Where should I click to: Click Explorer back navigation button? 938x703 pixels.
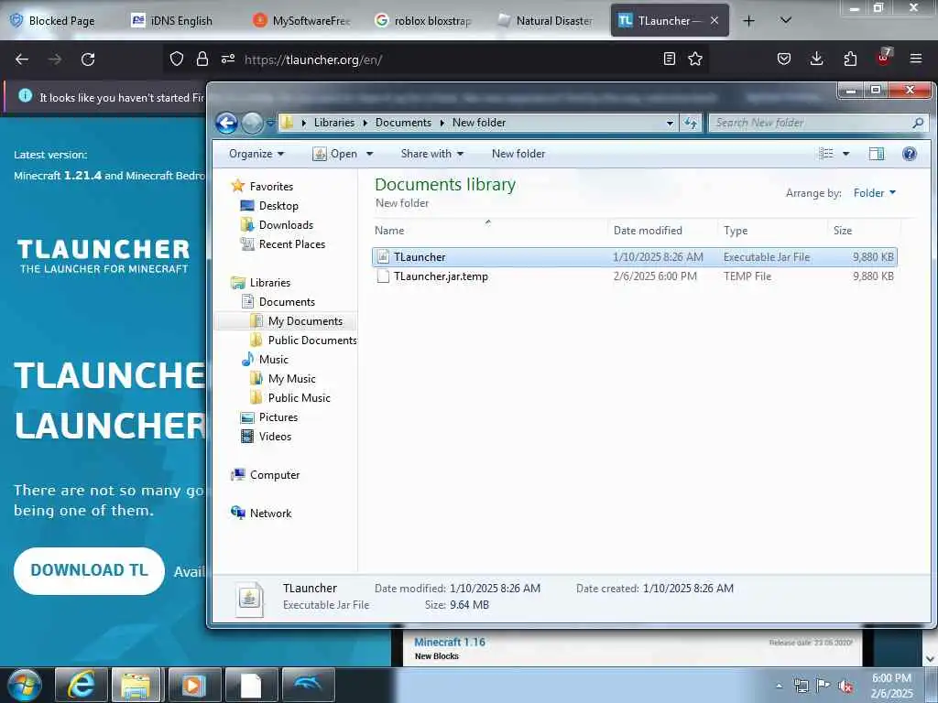pos(227,124)
